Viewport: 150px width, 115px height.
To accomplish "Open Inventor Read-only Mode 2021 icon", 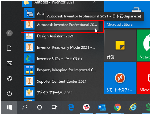I will point(30,47).
